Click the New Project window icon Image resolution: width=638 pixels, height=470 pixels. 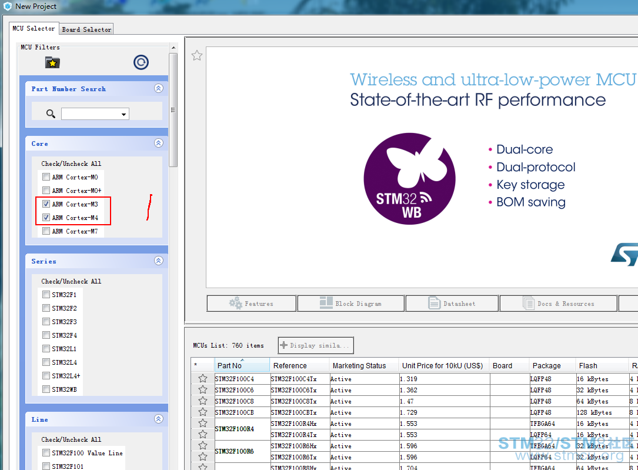click(7, 6)
